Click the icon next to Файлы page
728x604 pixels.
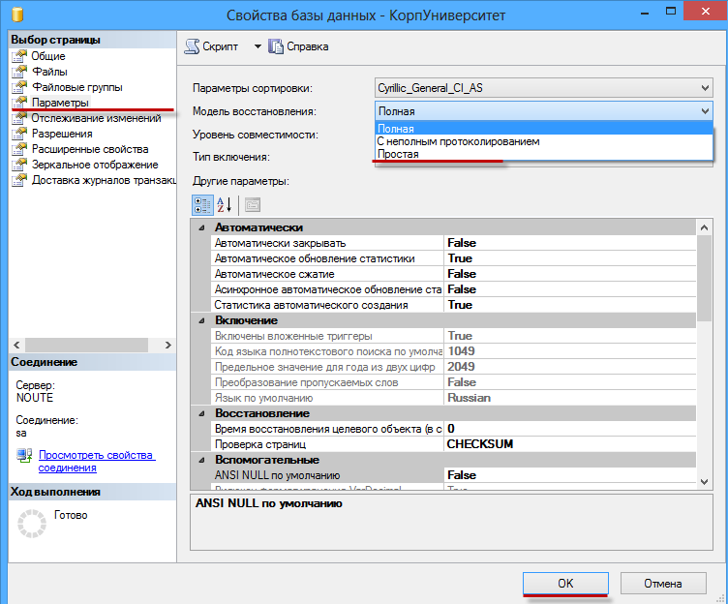coord(19,72)
